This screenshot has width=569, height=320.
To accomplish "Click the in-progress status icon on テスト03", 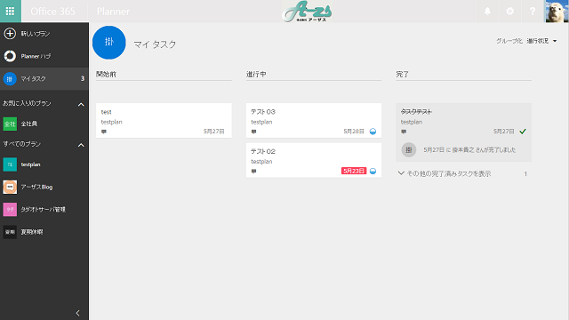I will click(x=373, y=132).
